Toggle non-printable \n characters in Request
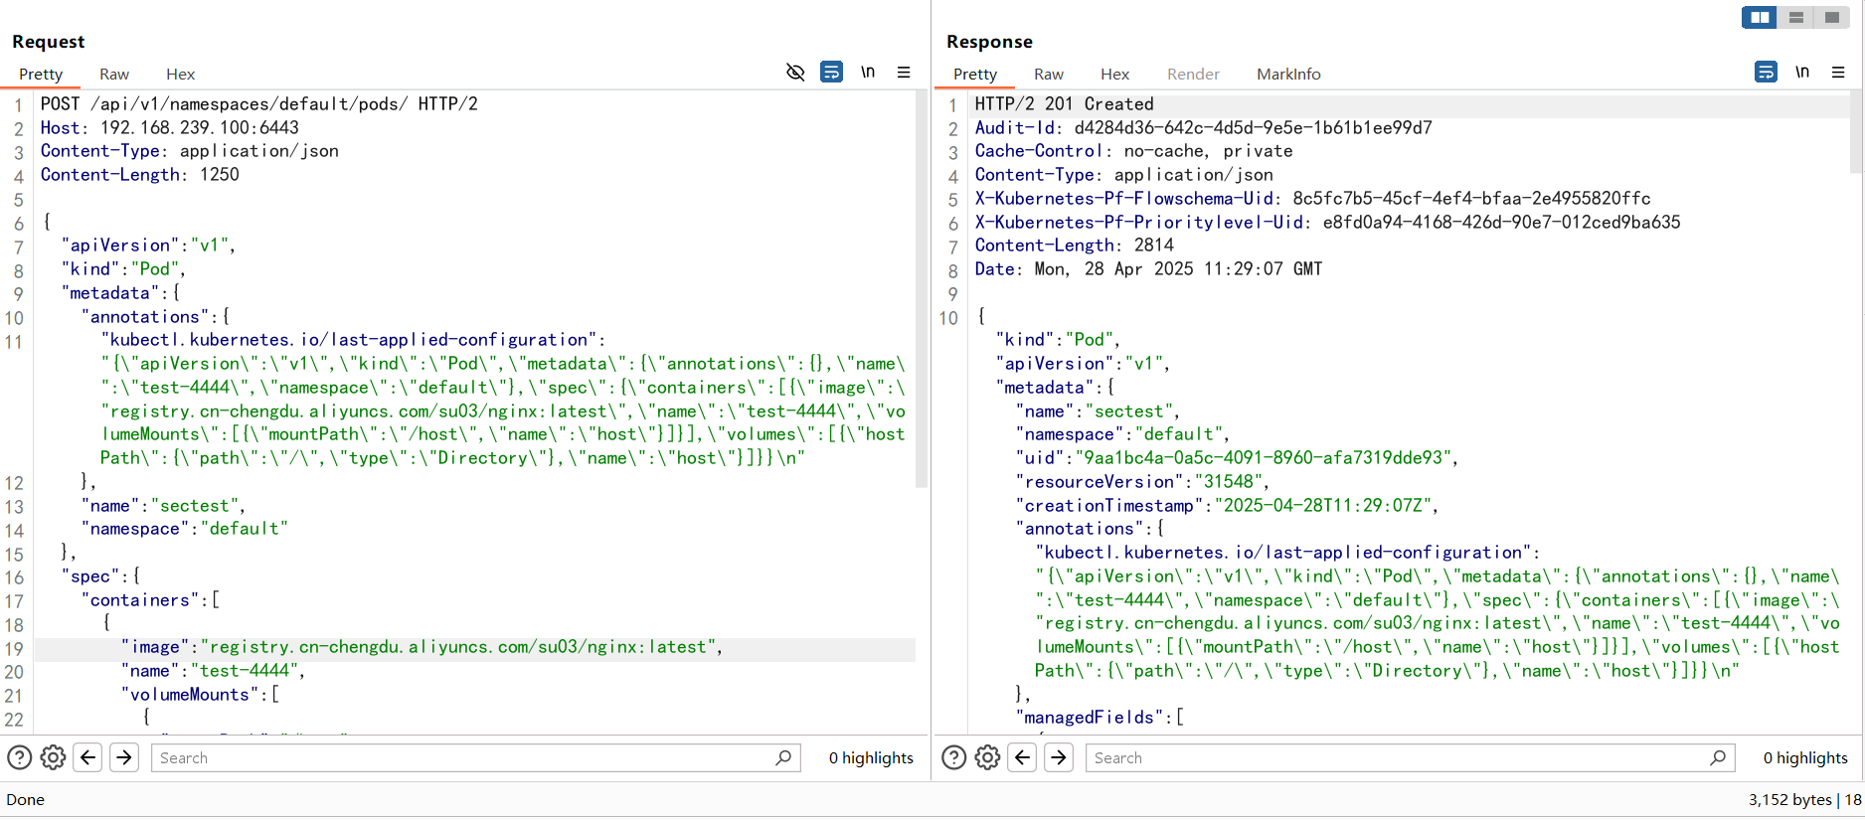This screenshot has height=820, width=1865. (868, 72)
